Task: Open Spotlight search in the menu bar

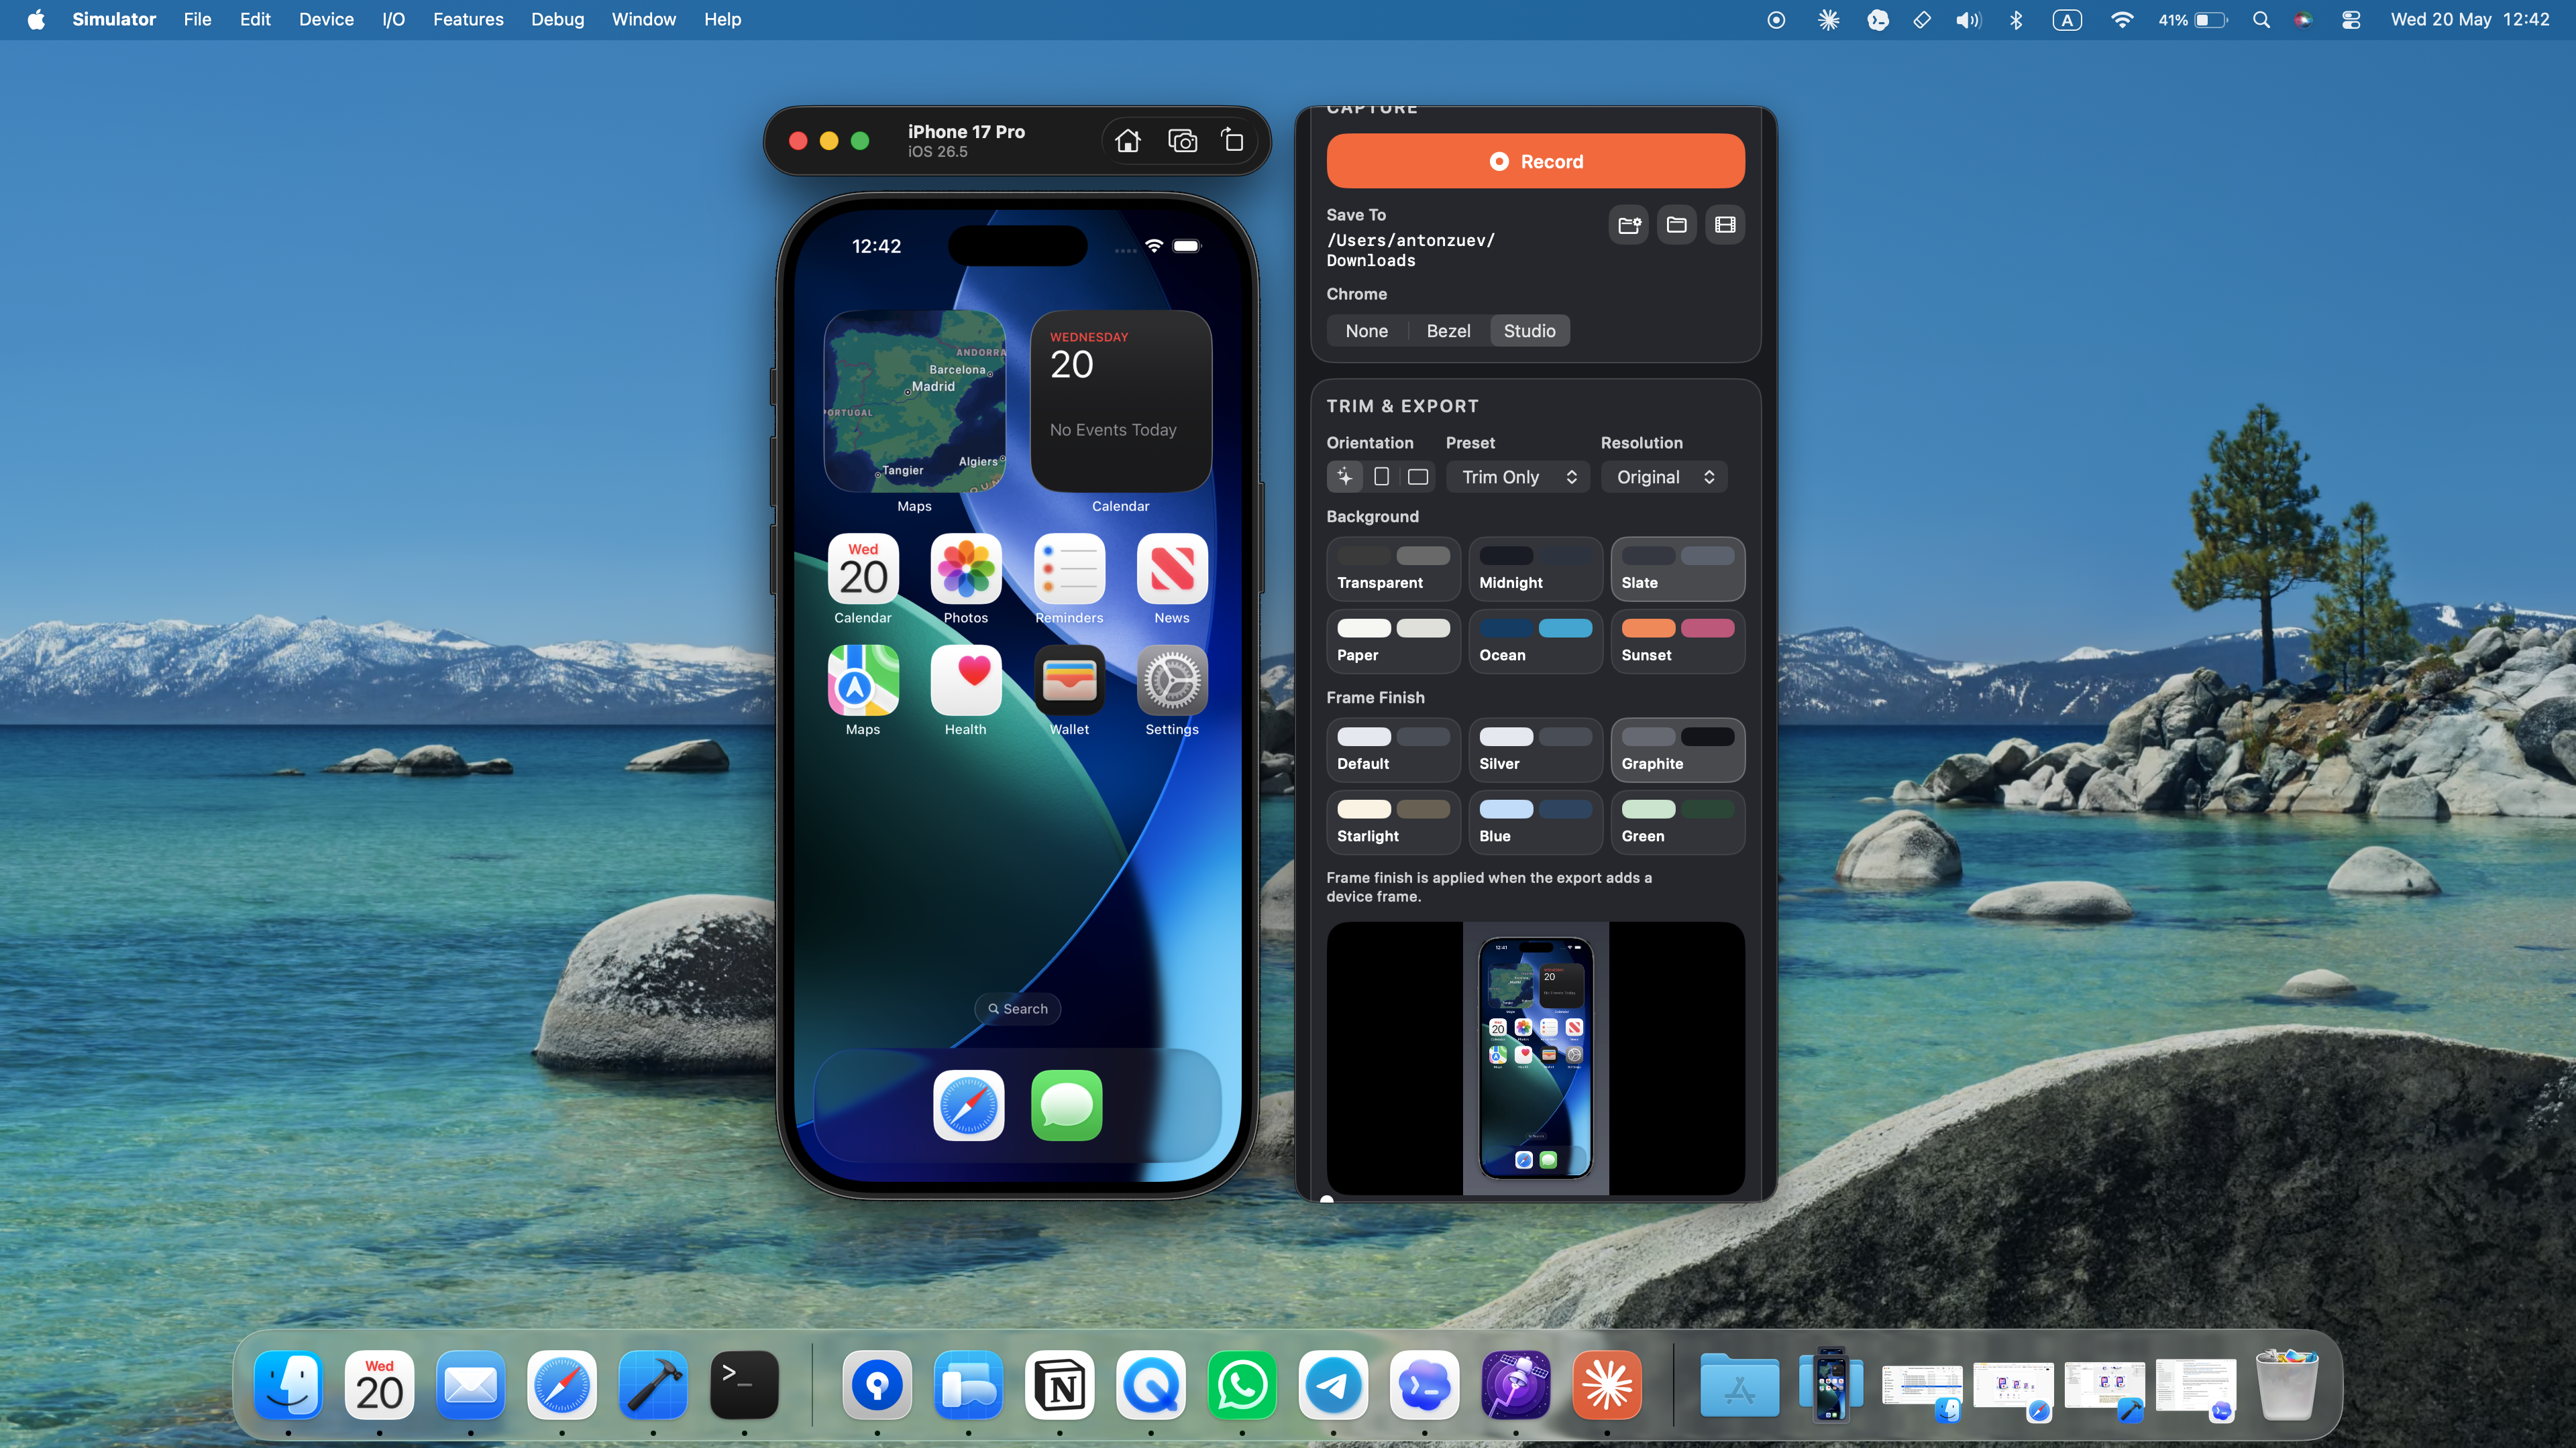Action: click(x=2261, y=20)
